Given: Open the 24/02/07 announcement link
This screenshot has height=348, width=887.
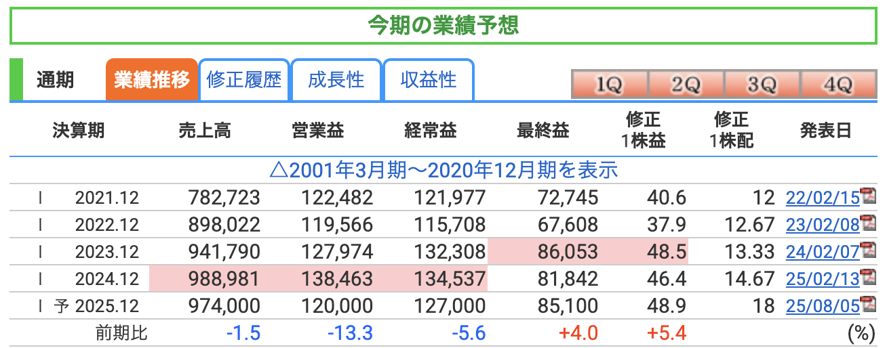Looking at the screenshot, I should 822,252.
